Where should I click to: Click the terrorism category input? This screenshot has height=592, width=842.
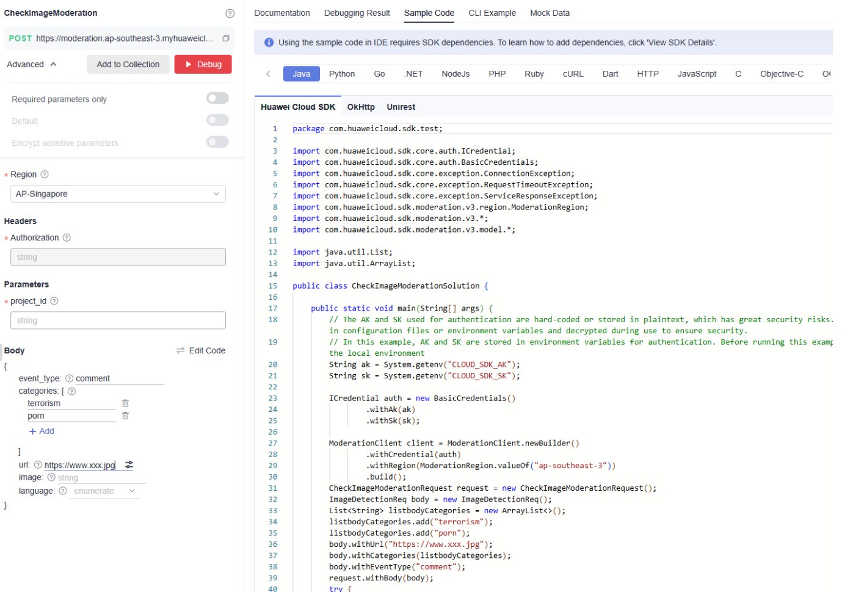pyautogui.click(x=71, y=403)
